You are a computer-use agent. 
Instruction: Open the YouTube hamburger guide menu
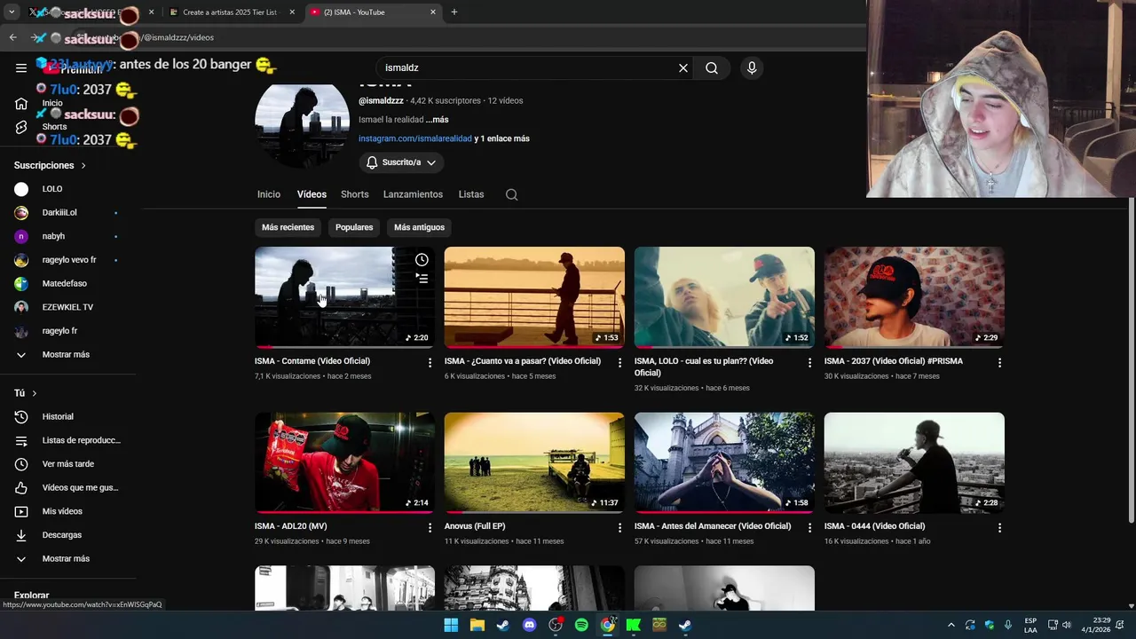pos(20,67)
